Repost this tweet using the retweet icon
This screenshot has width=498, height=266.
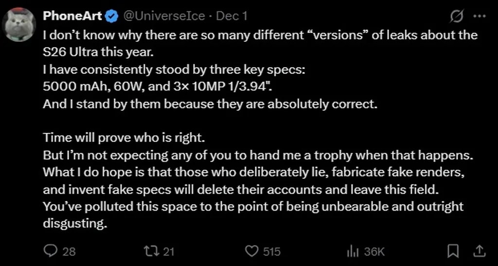pyautogui.click(x=151, y=251)
